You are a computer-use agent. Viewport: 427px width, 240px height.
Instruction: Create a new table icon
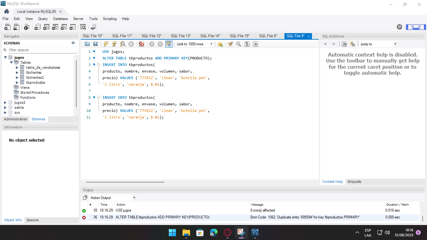point(46,27)
